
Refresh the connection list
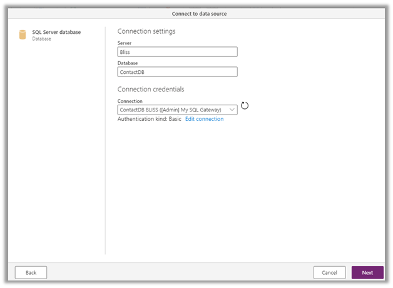point(245,105)
